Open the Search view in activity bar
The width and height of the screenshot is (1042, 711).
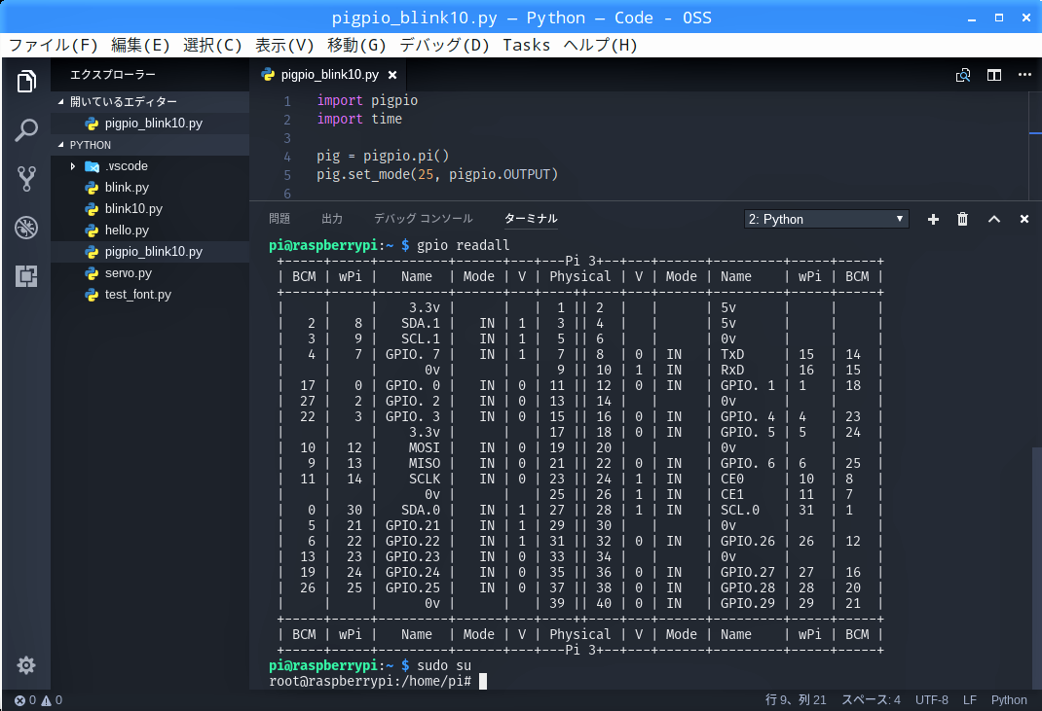[26, 129]
